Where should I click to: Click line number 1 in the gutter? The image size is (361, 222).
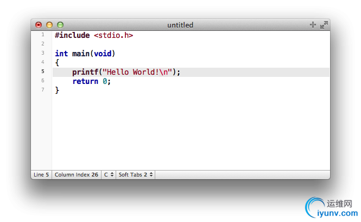43,35
